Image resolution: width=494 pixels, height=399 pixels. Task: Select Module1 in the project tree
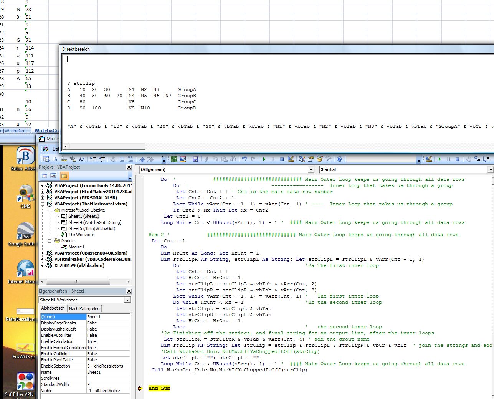76,247
